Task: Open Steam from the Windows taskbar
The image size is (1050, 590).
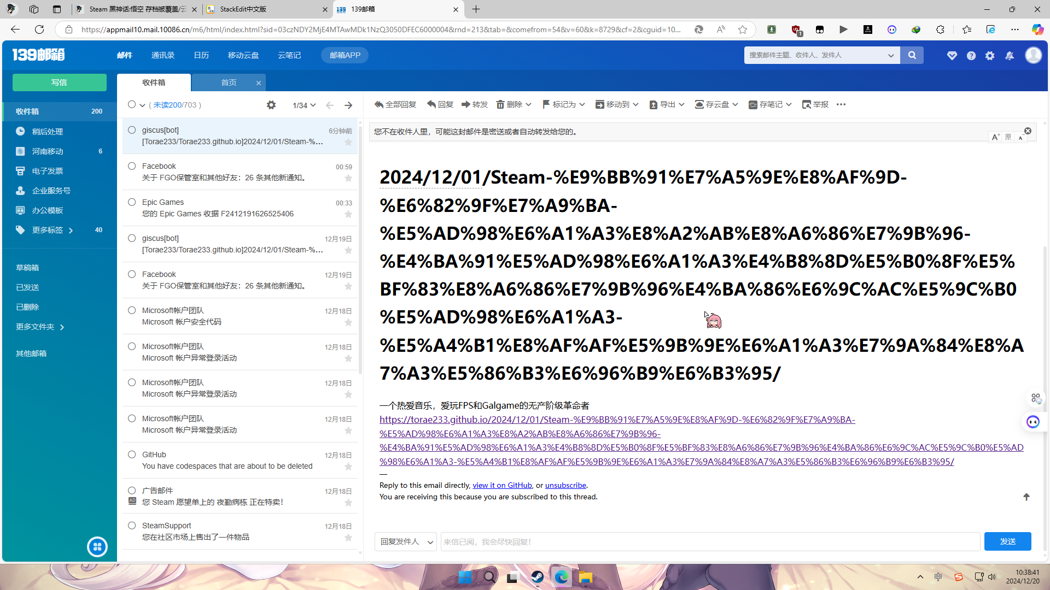Action: point(537,577)
